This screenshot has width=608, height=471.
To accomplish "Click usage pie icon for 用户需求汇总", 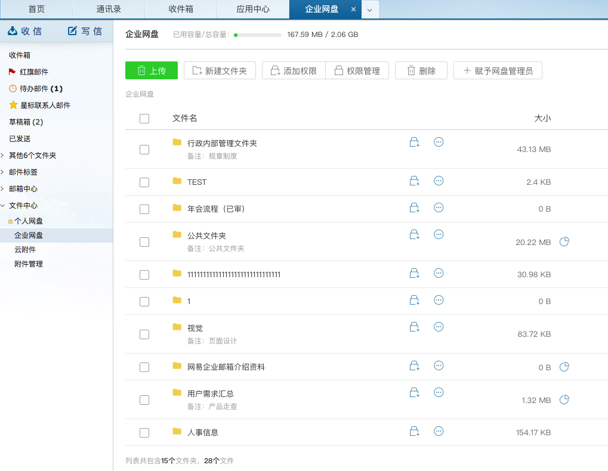I will coord(564,399).
